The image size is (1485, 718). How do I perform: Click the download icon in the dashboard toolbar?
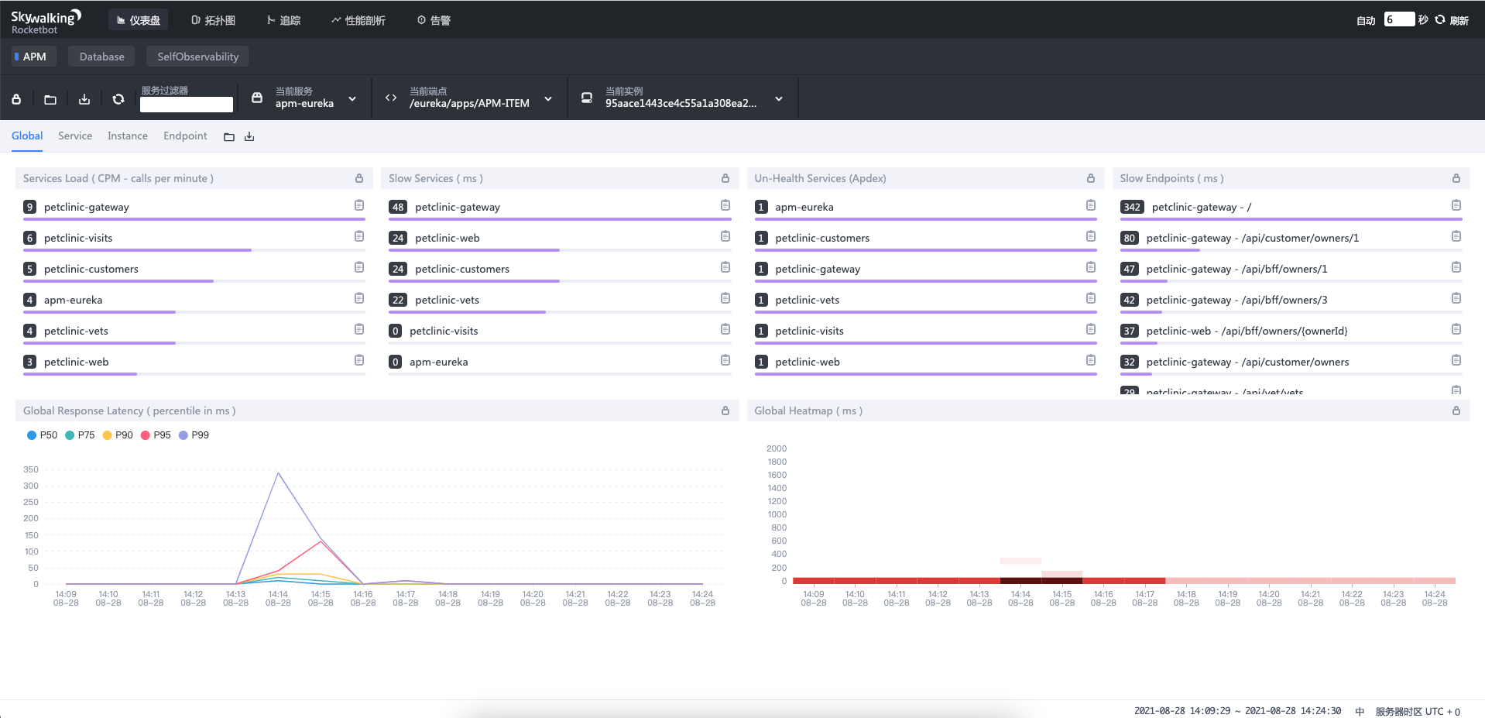[x=84, y=99]
